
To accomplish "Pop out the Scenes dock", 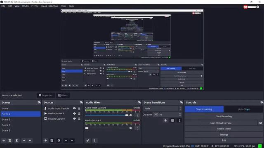I will [x=39, y=102].
